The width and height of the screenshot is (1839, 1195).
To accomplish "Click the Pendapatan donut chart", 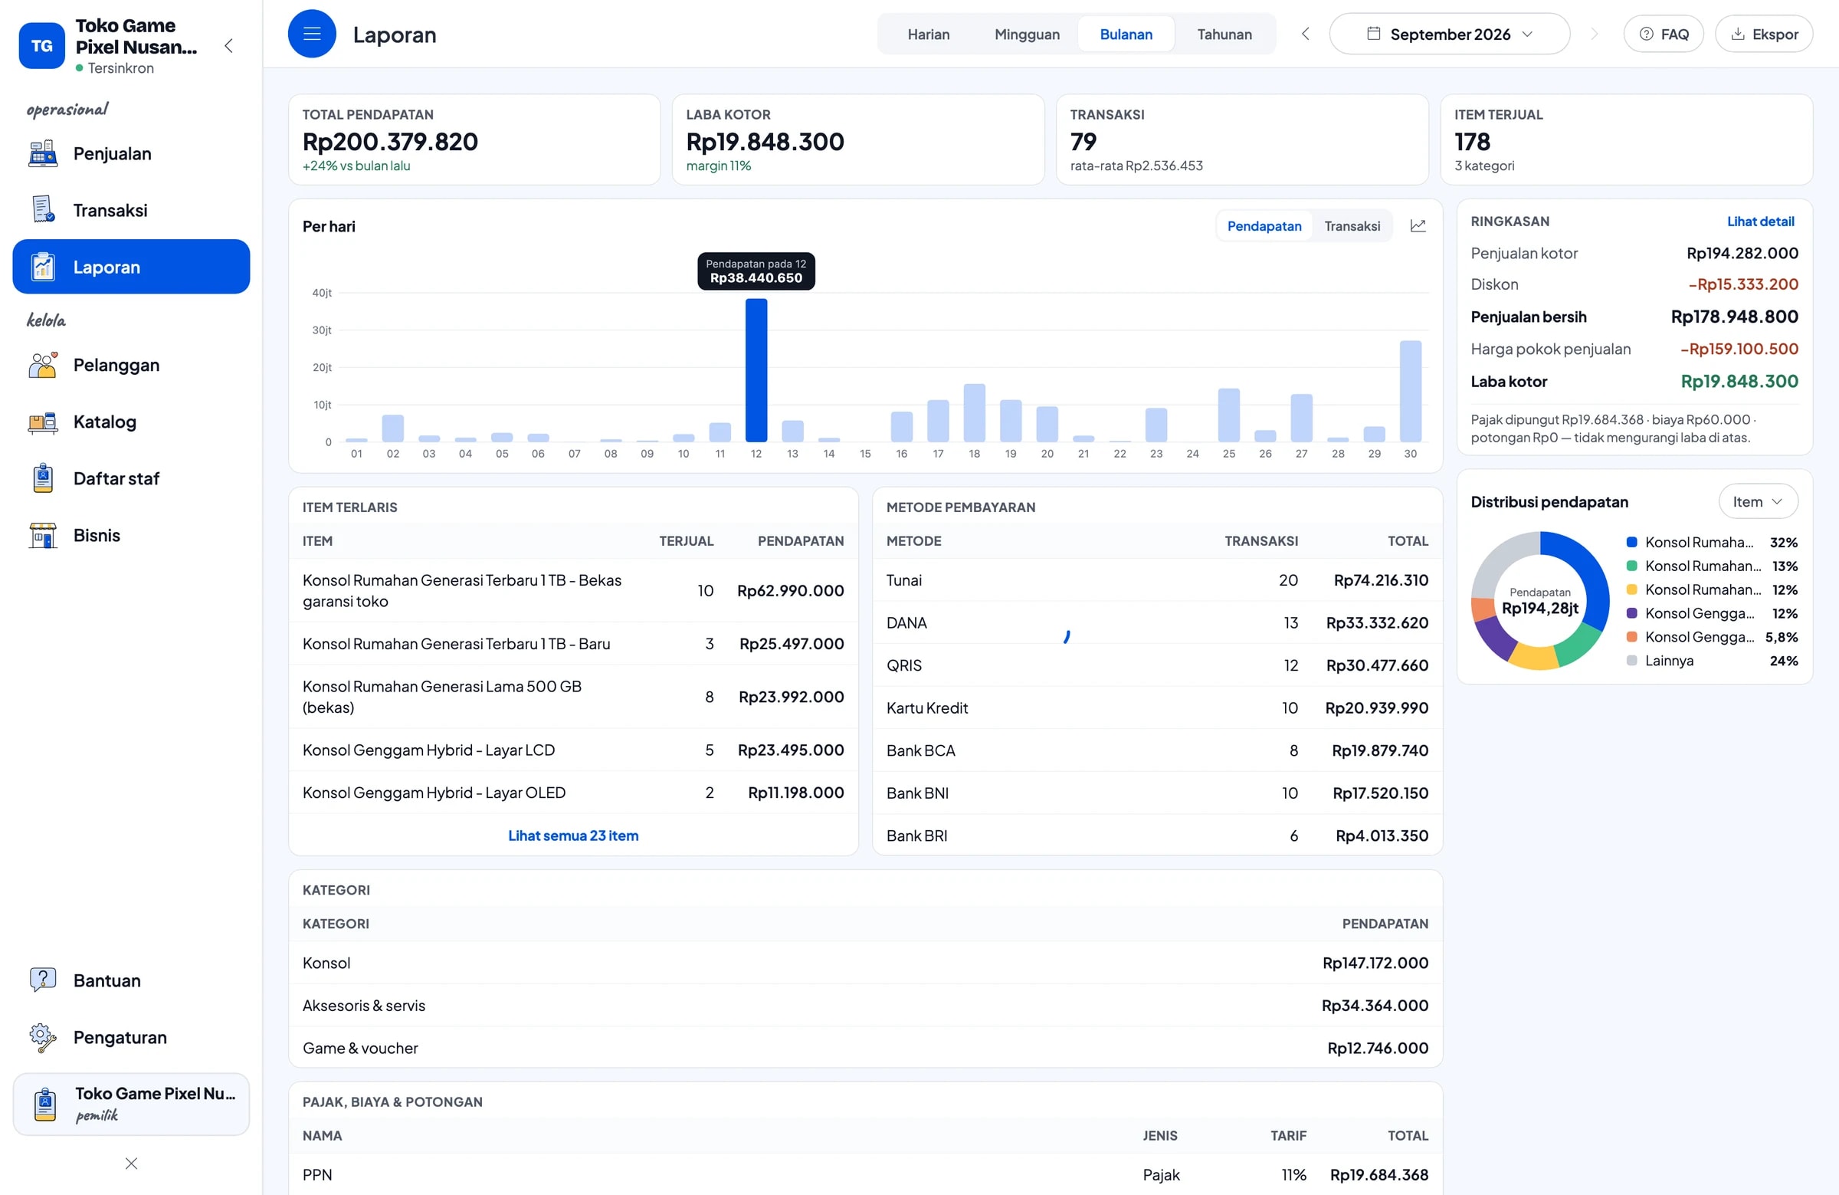I will pyautogui.click(x=1539, y=601).
